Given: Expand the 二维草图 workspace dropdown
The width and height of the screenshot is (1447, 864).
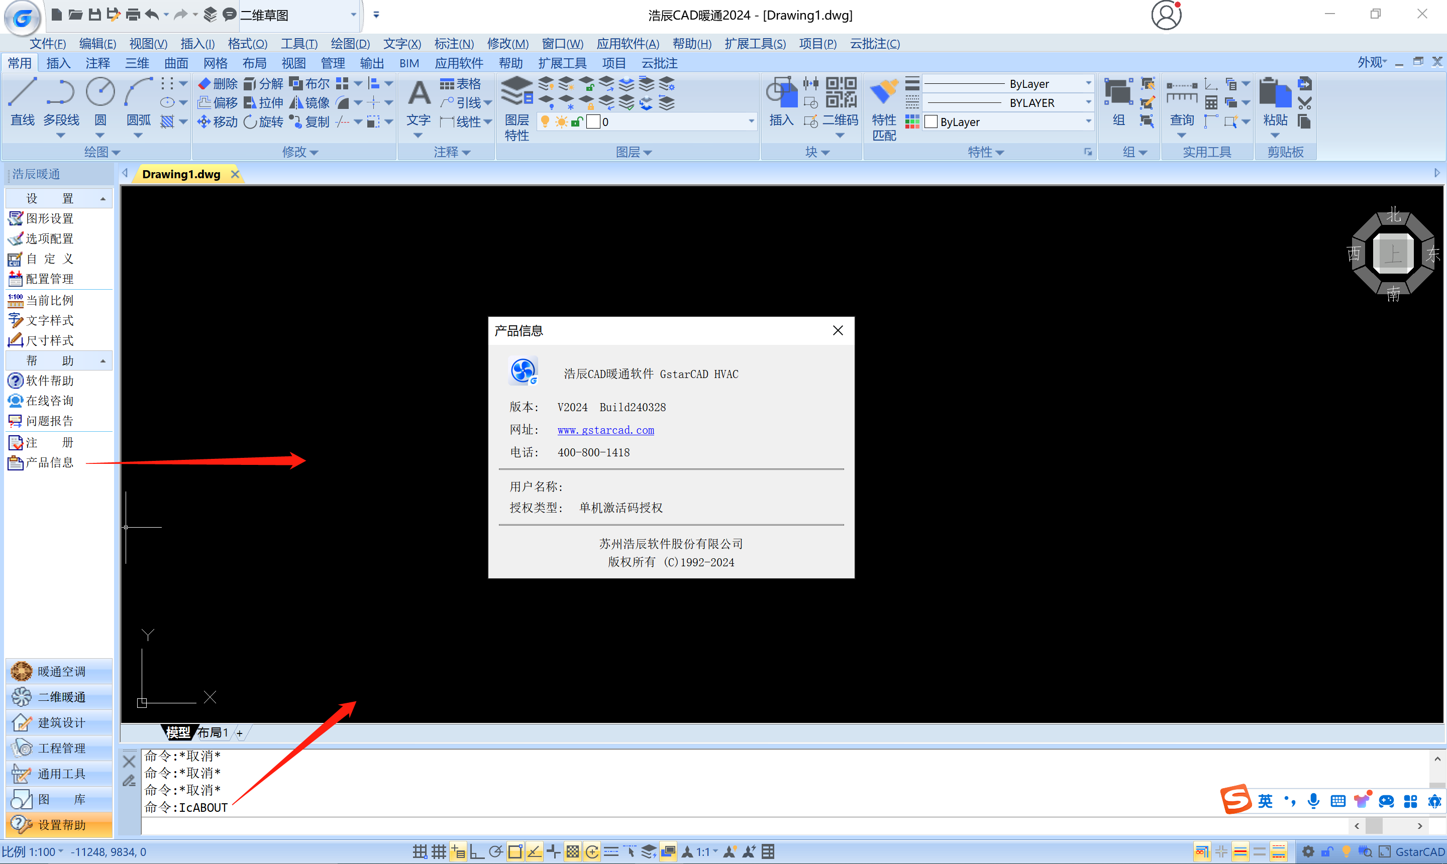Looking at the screenshot, I should coord(353,15).
